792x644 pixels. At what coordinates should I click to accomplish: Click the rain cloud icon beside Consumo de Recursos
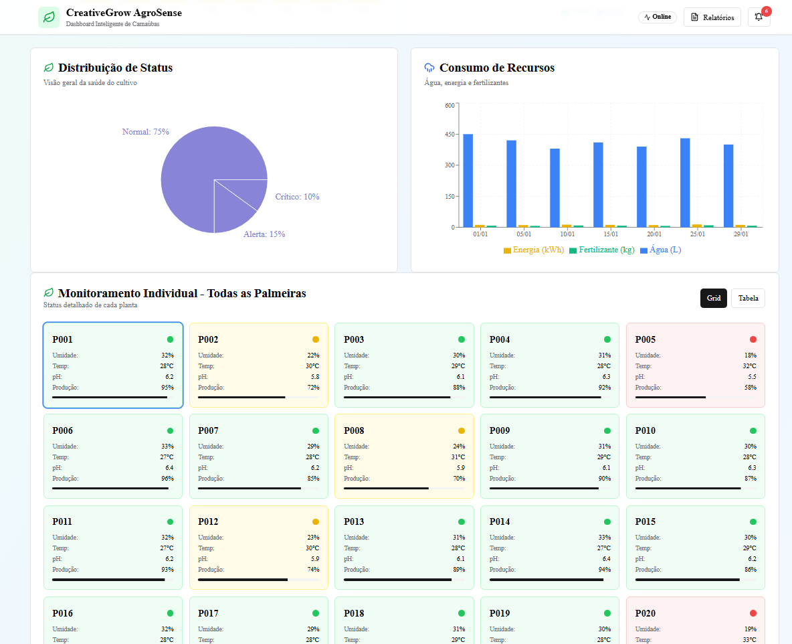click(429, 68)
